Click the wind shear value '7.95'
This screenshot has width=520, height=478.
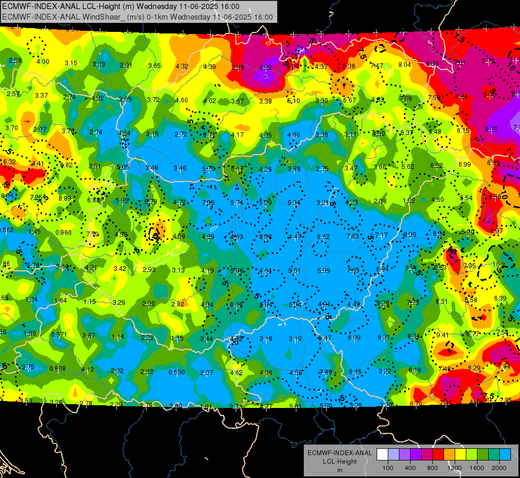click(x=470, y=266)
